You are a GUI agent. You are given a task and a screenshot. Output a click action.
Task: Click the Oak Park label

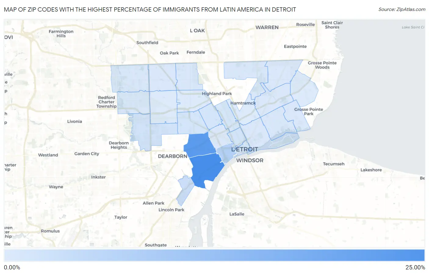(x=169, y=53)
